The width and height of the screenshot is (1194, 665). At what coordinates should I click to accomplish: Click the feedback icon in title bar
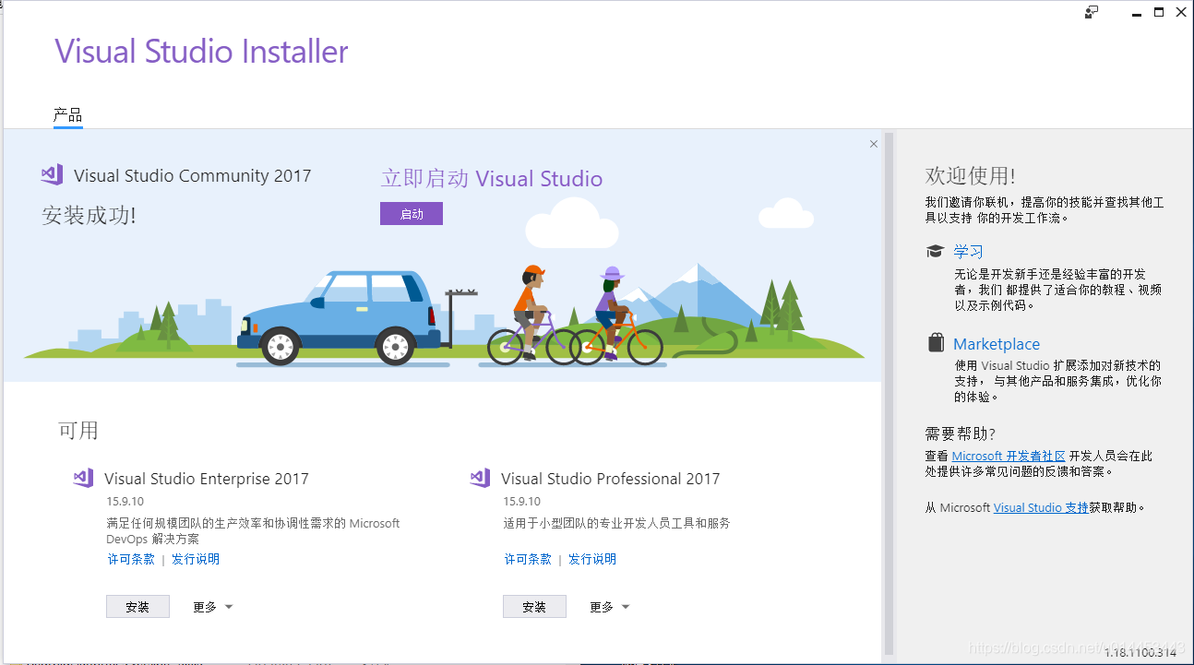click(x=1092, y=12)
